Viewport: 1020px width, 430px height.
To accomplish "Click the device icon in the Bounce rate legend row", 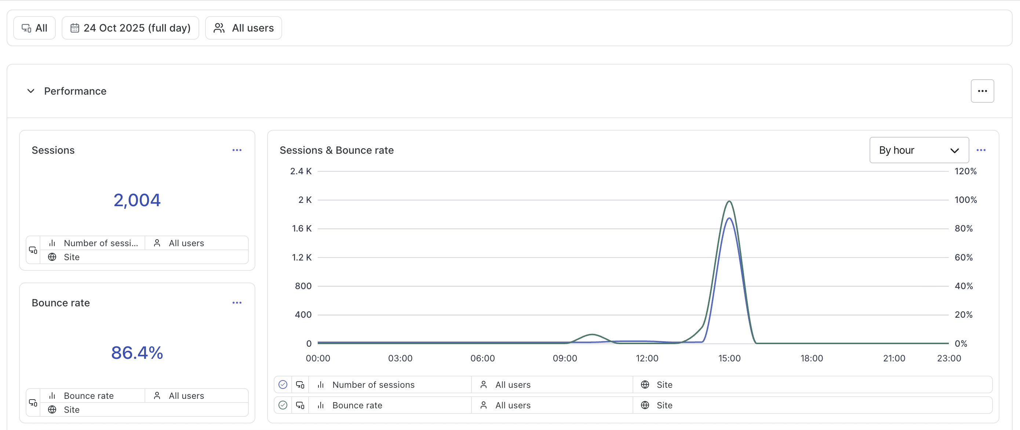I will click(x=300, y=405).
